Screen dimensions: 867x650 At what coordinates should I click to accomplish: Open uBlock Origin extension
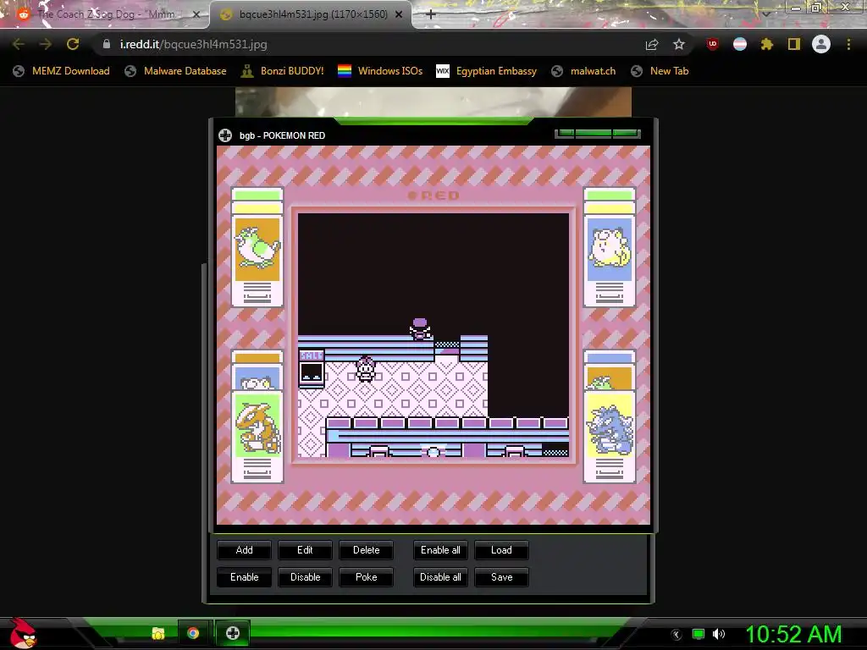coord(713,44)
